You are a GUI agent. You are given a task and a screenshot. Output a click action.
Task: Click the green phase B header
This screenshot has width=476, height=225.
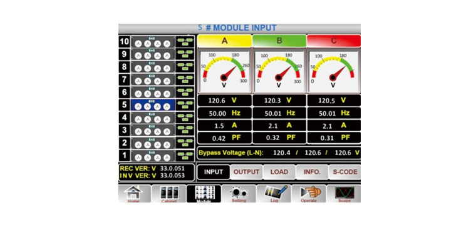pos(279,41)
